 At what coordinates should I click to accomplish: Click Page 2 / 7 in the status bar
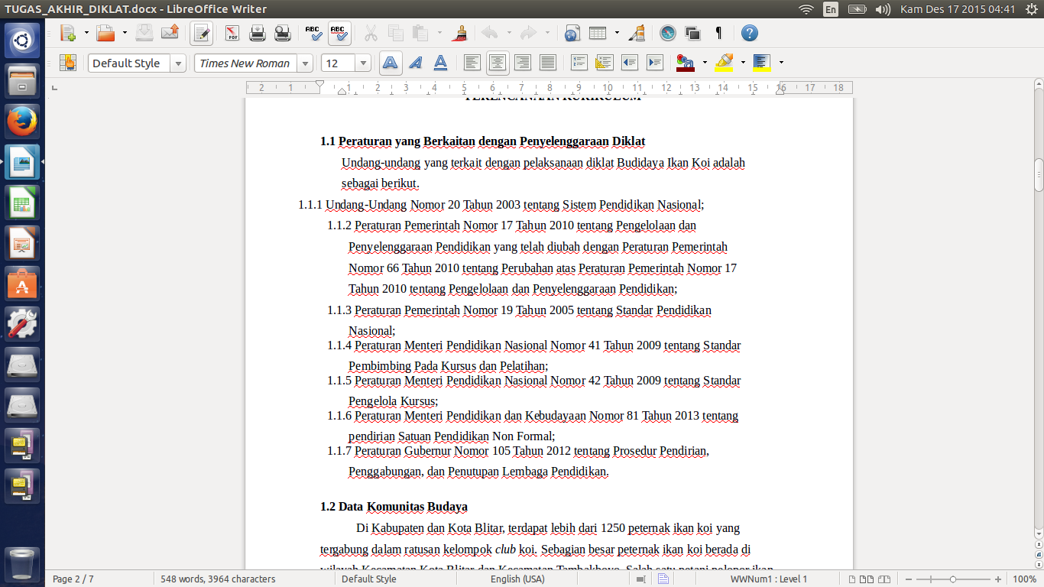(x=73, y=579)
